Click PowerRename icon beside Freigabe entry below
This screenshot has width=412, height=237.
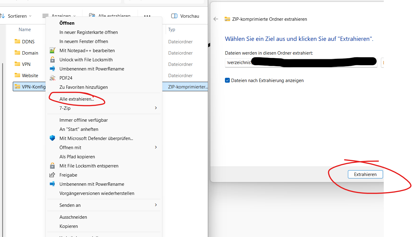[52, 184]
